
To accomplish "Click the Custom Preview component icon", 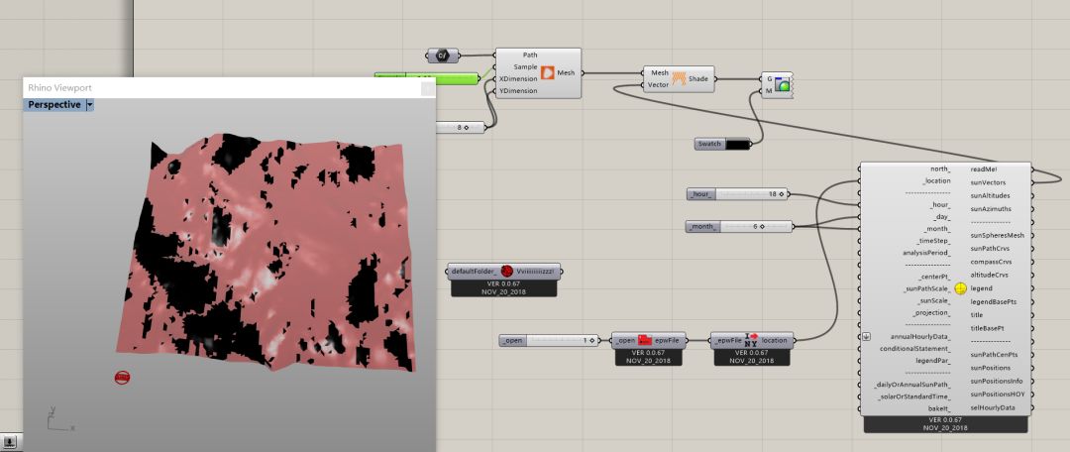I will [782, 85].
